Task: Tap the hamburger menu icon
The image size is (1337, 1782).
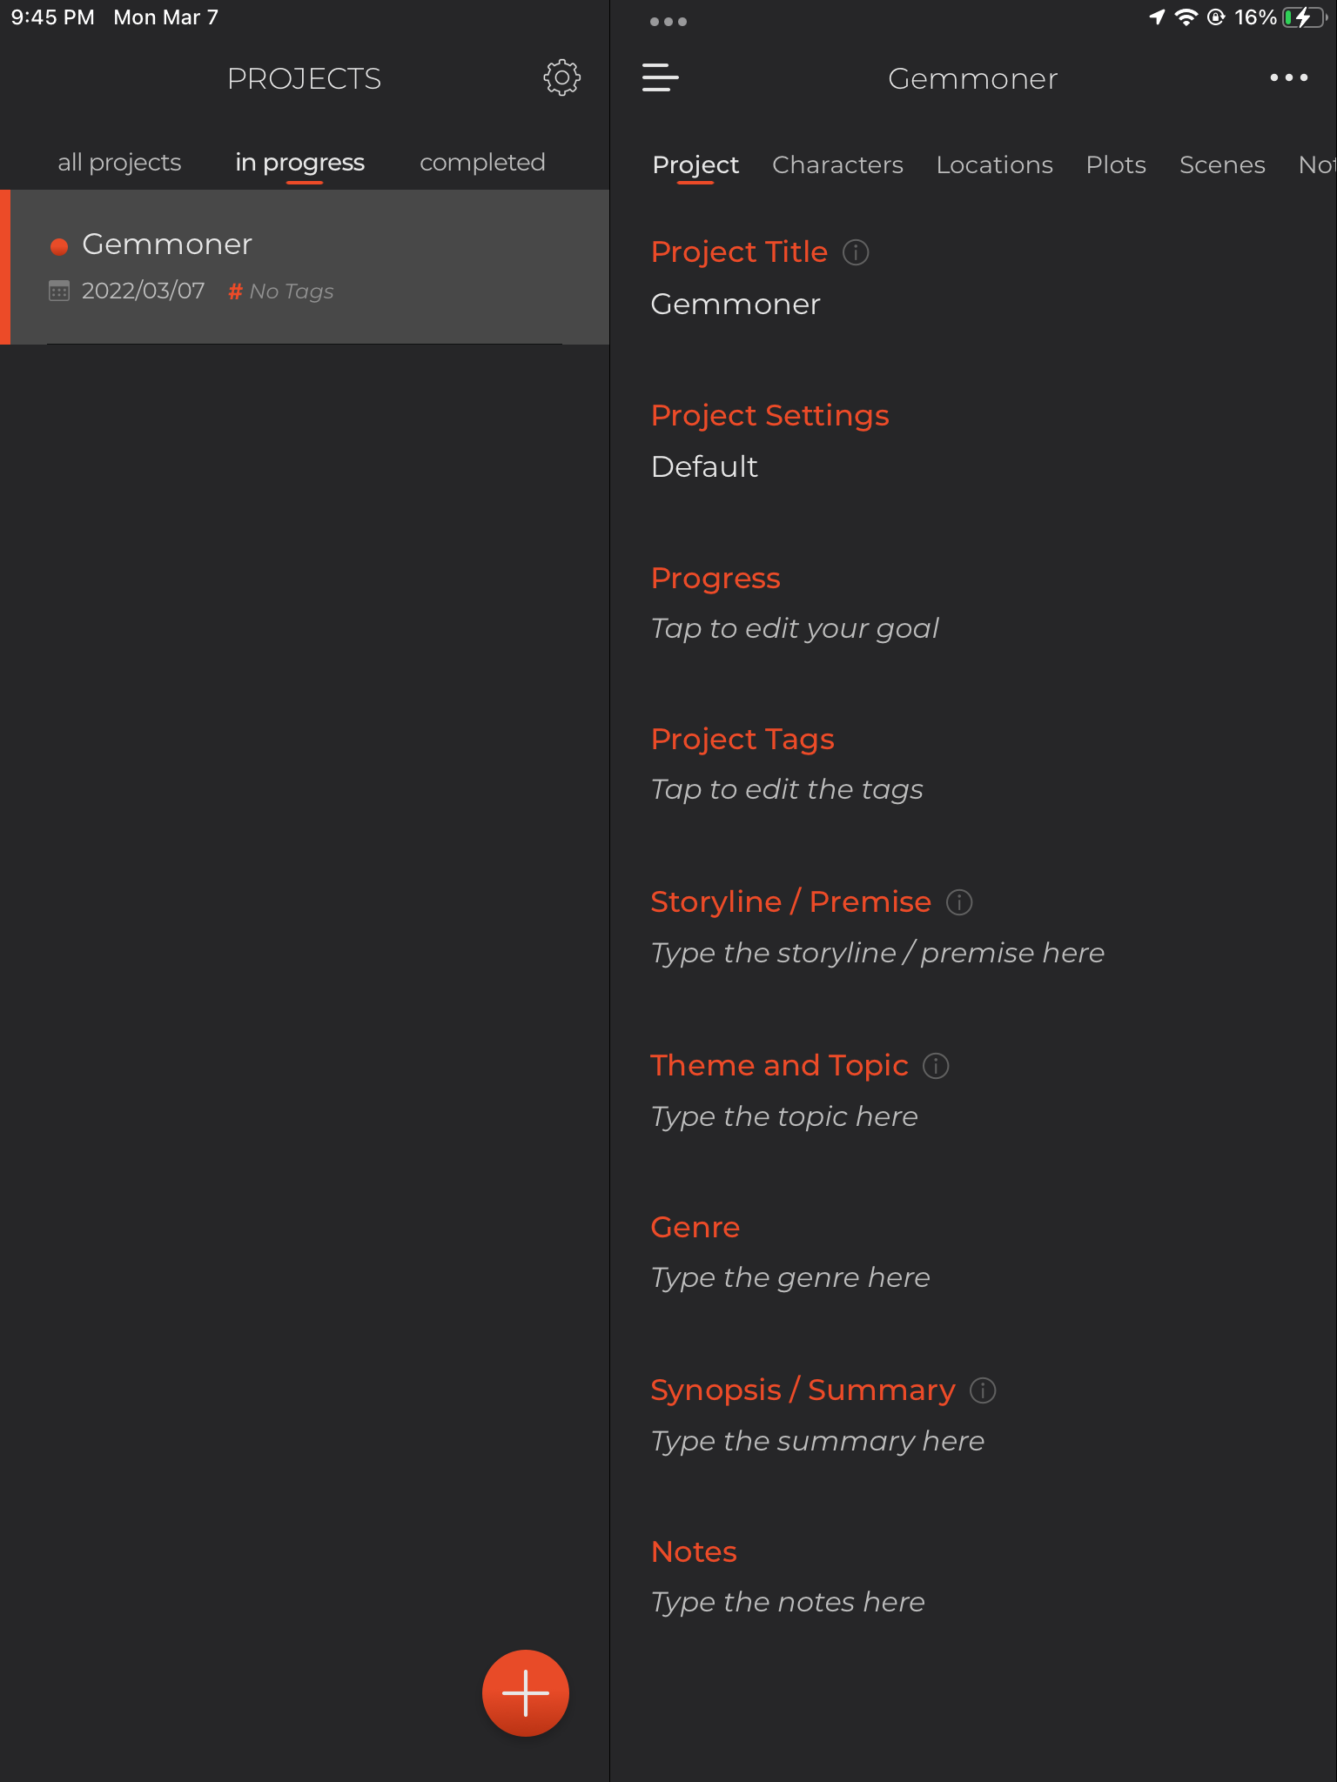Action: click(x=661, y=77)
